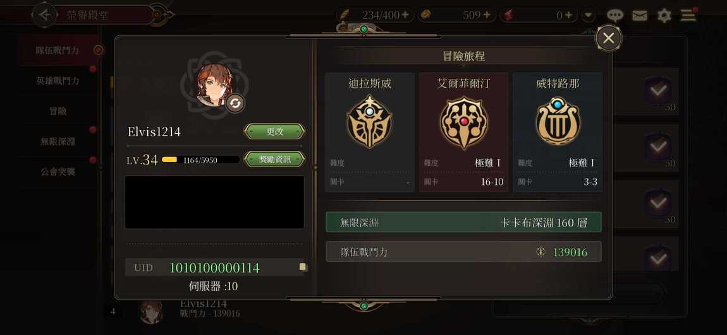Click the avatar swap icon on portrait

(235, 103)
